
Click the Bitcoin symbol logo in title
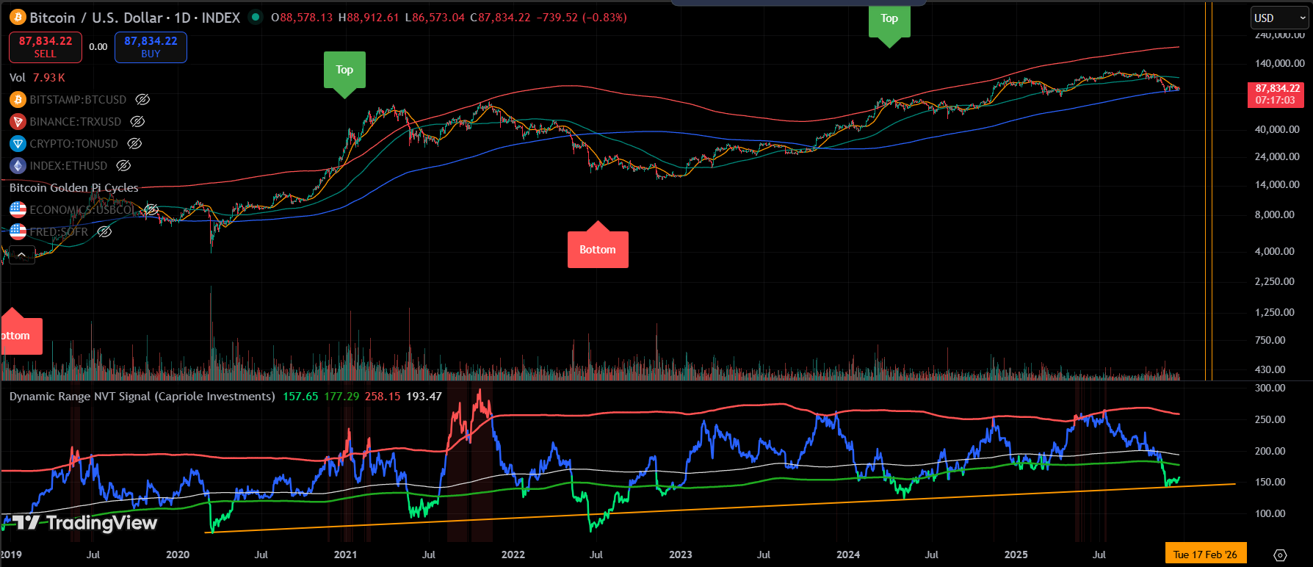[x=18, y=18]
